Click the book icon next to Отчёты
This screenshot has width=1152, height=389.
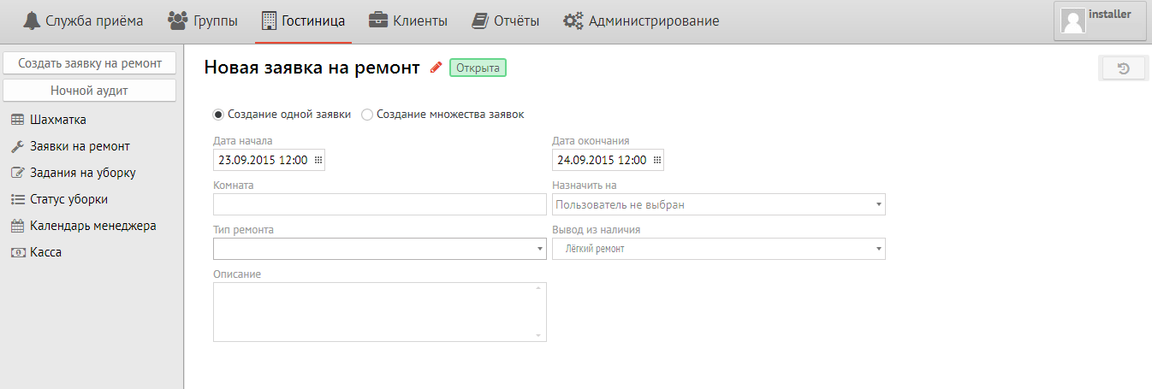479,21
